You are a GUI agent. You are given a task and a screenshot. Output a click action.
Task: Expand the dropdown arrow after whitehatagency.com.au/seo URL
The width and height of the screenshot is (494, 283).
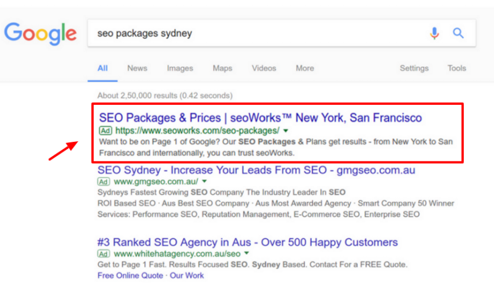(247, 253)
